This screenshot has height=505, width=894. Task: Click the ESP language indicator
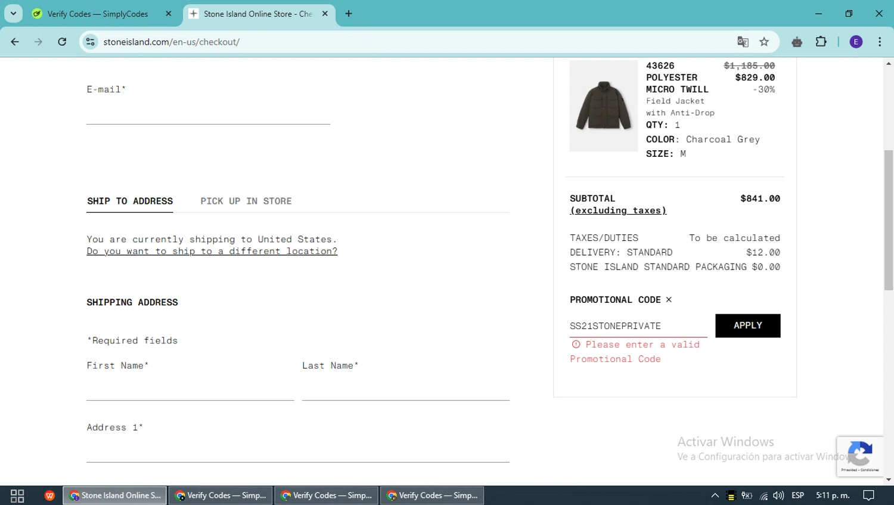click(x=798, y=495)
